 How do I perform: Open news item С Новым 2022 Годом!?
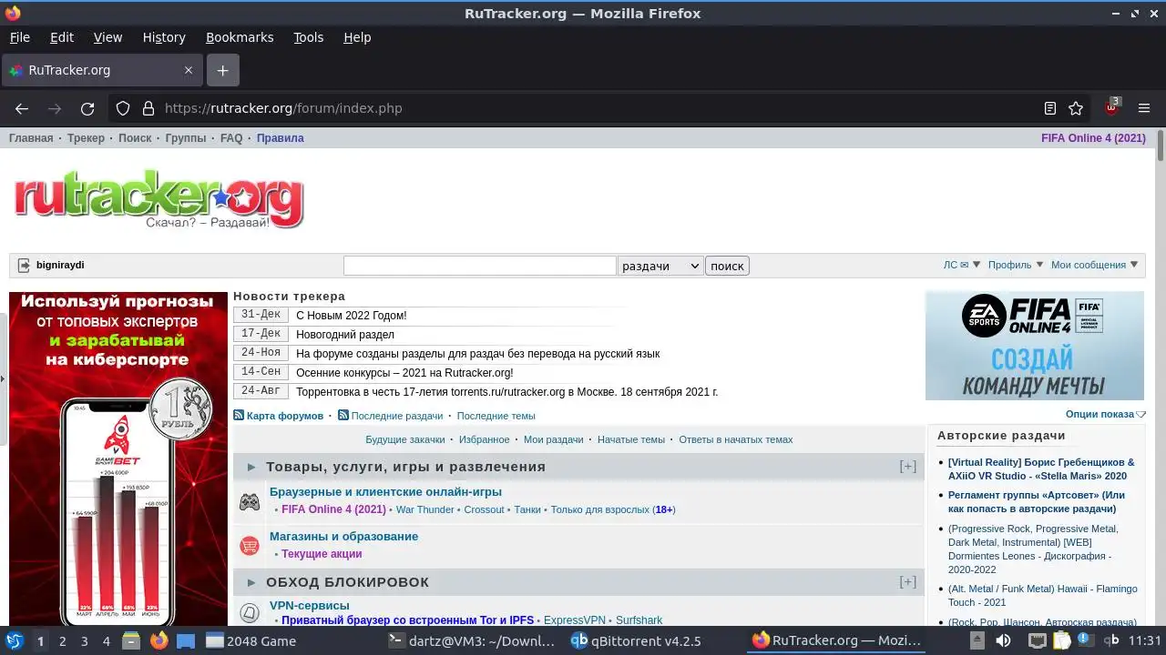352,316
